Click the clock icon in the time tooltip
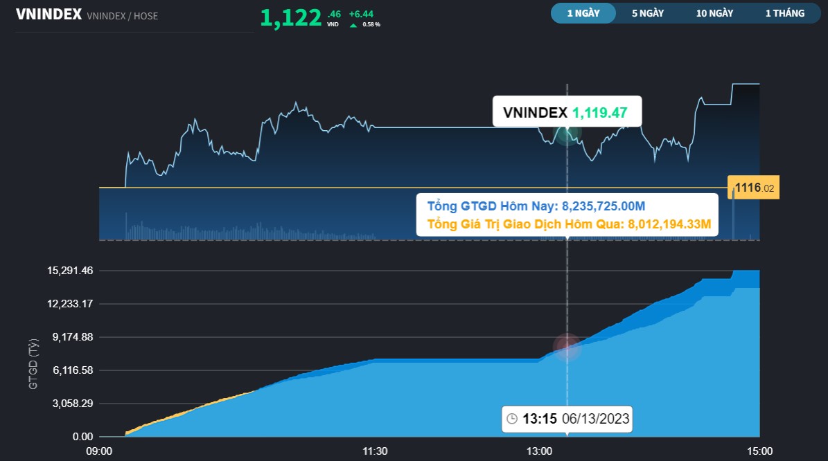Screen dimensions: 828x461 pos(511,419)
